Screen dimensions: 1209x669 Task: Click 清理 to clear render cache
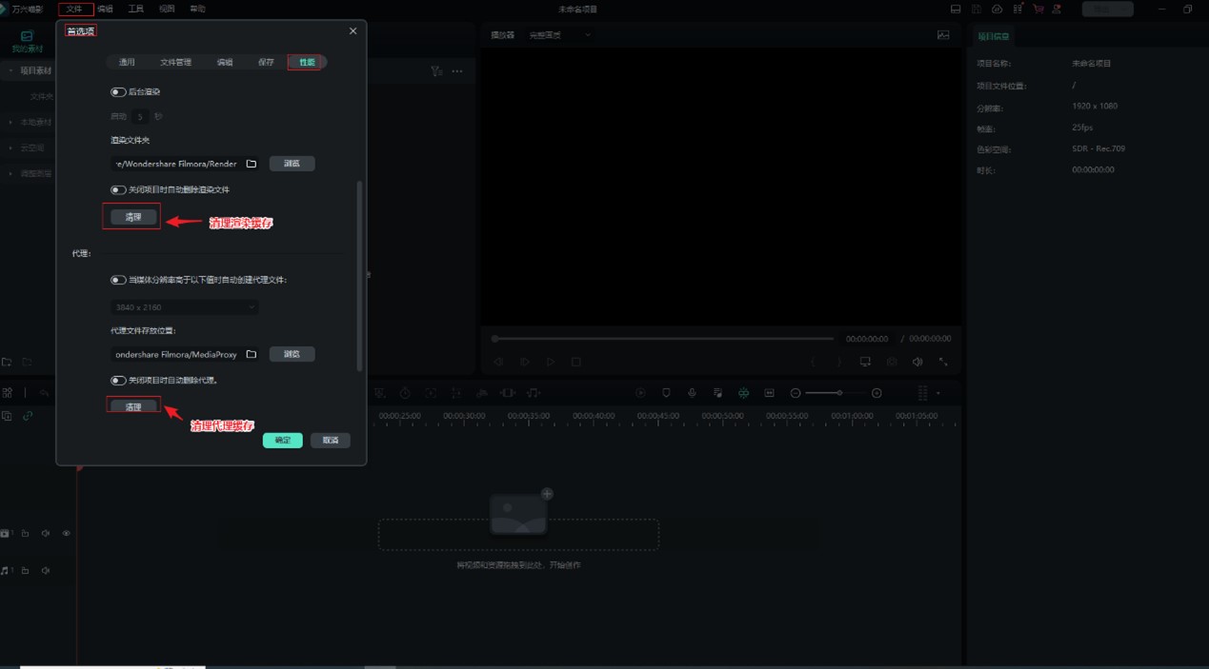tap(132, 217)
